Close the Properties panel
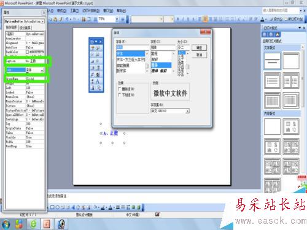307x230 pixels. [44, 13]
